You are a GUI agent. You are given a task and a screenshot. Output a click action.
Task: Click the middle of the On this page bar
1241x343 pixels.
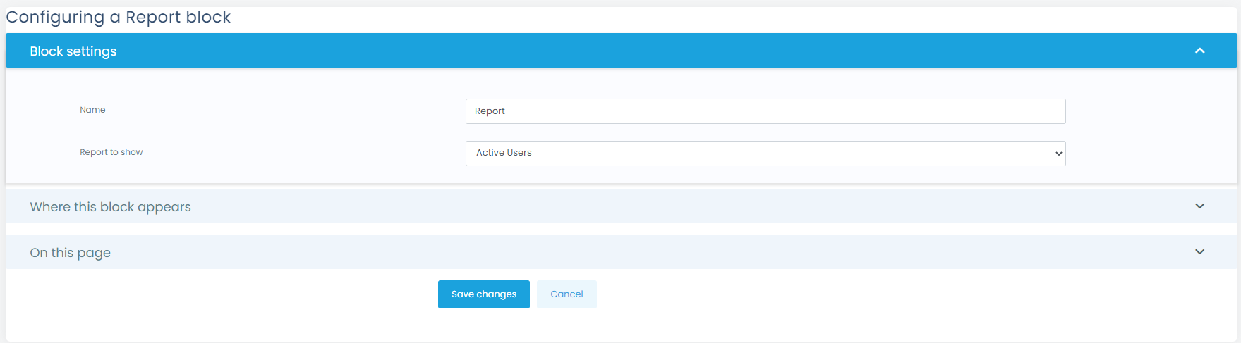click(x=621, y=252)
